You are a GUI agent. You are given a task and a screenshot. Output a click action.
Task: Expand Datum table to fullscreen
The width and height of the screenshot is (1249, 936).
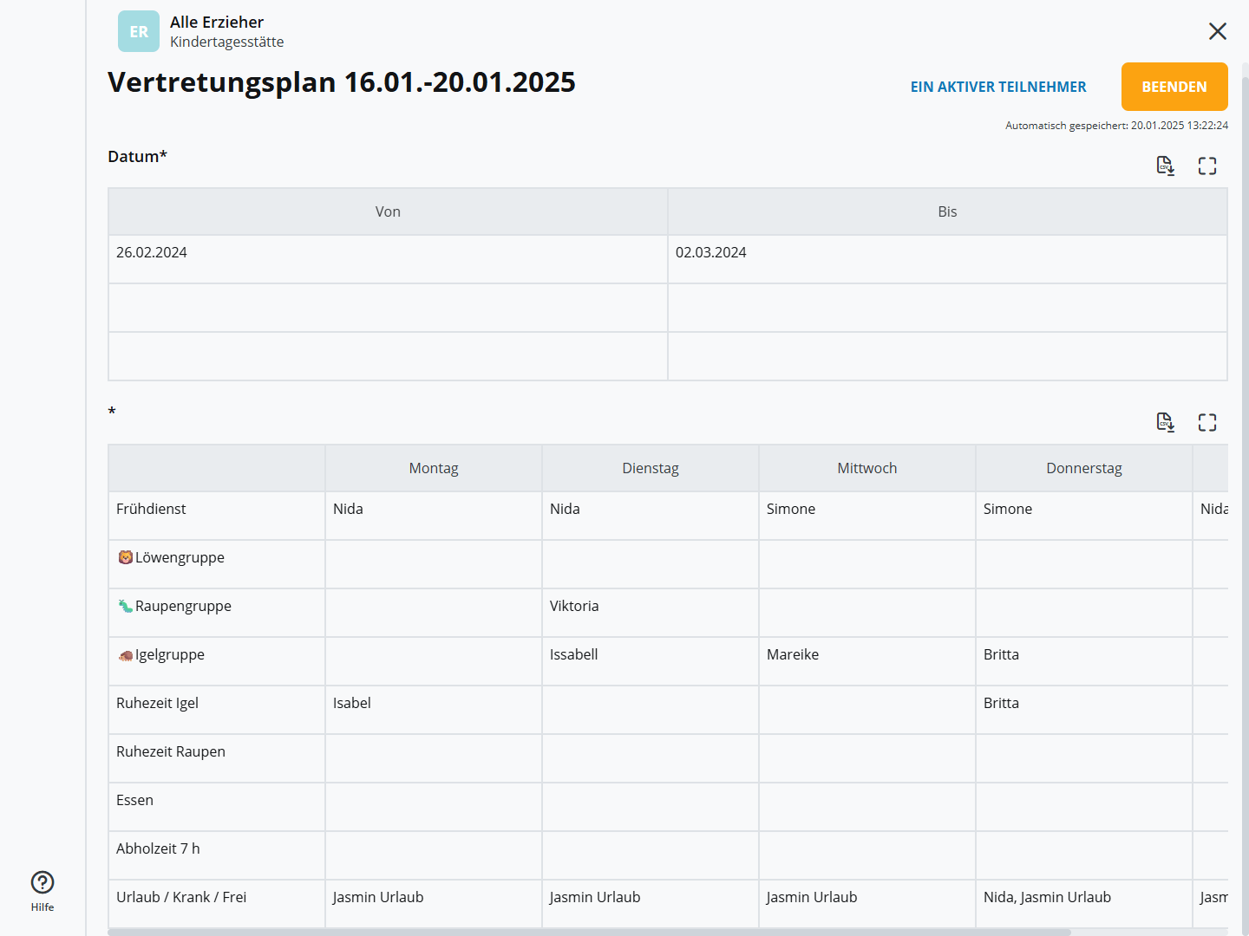pyautogui.click(x=1207, y=166)
